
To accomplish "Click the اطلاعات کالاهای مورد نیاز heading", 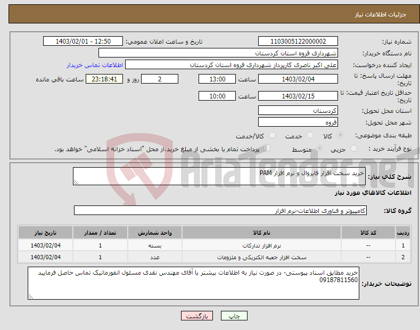I will click(373, 193).
